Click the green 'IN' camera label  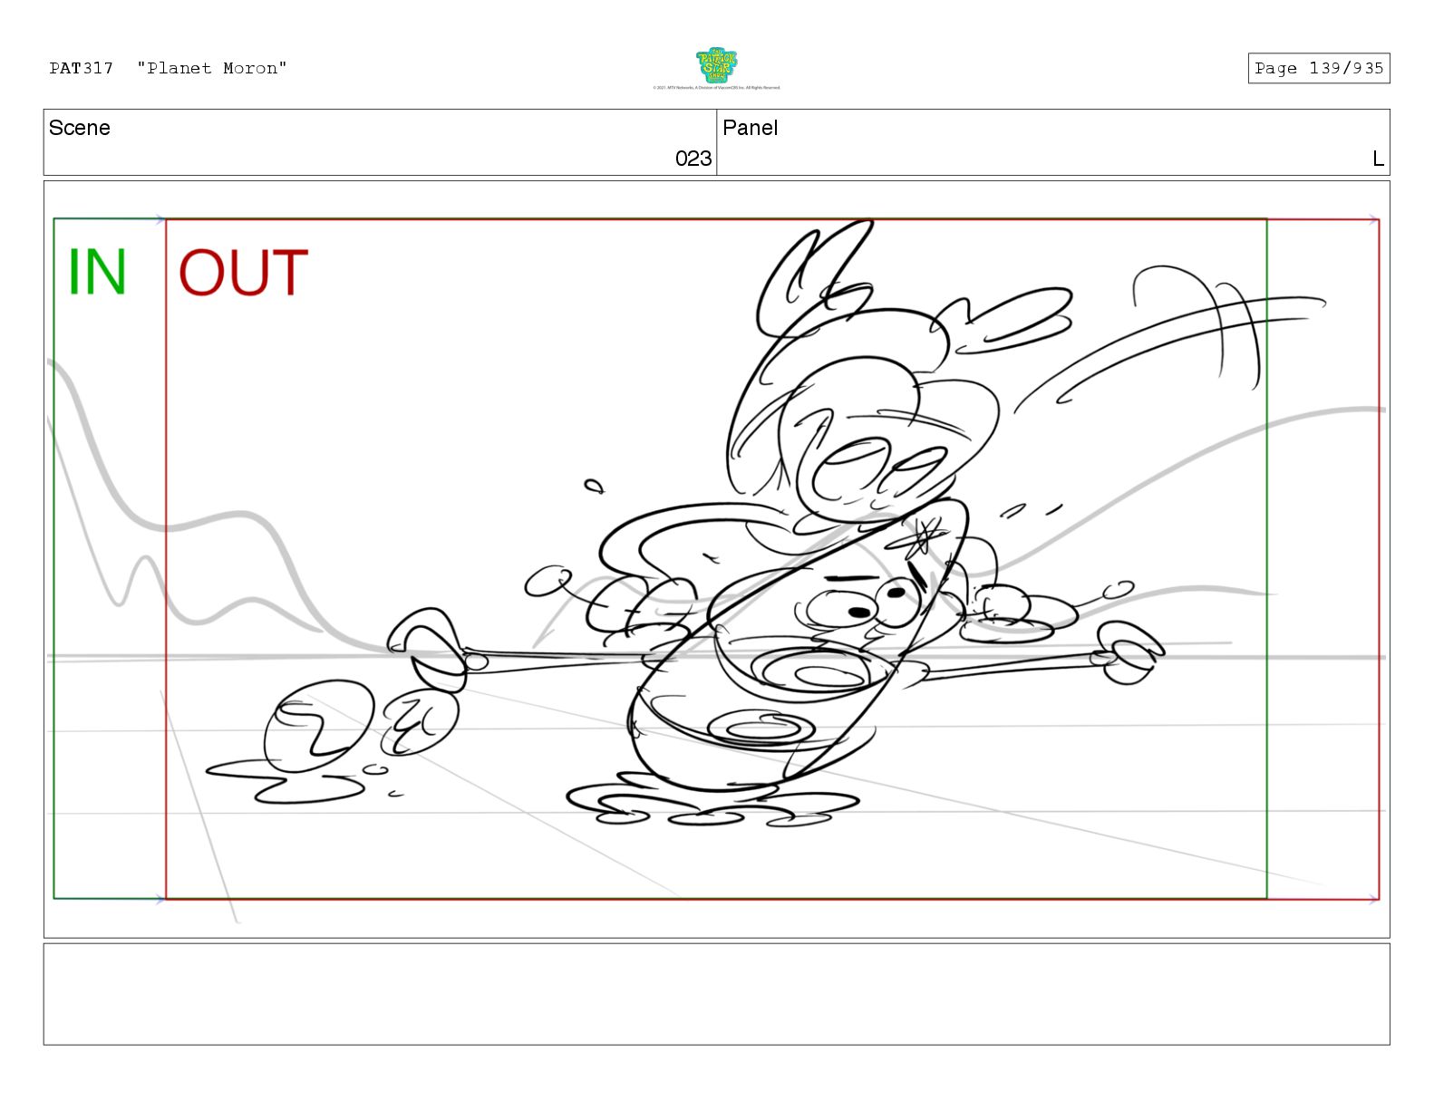(97, 272)
